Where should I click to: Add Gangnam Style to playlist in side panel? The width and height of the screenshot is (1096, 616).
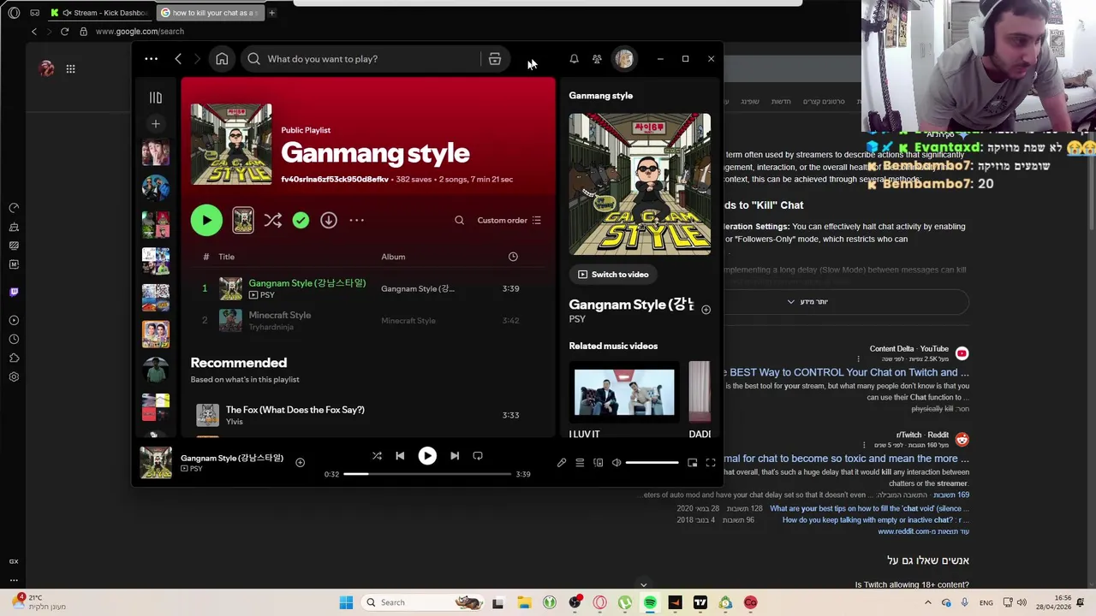pyautogui.click(x=706, y=310)
